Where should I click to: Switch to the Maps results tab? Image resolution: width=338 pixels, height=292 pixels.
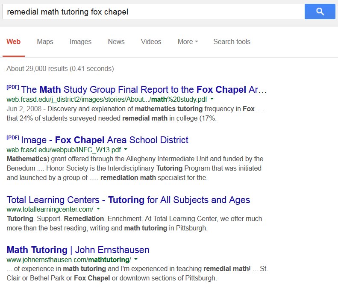(x=45, y=41)
